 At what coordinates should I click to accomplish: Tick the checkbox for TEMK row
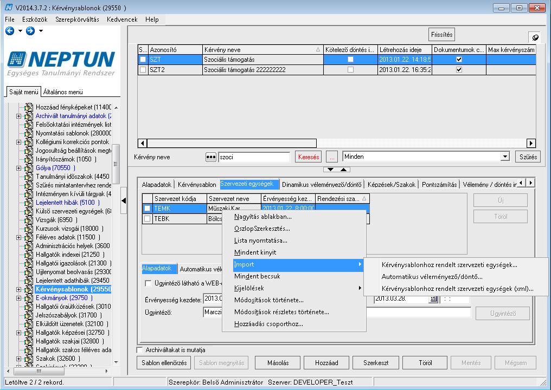(147, 209)
